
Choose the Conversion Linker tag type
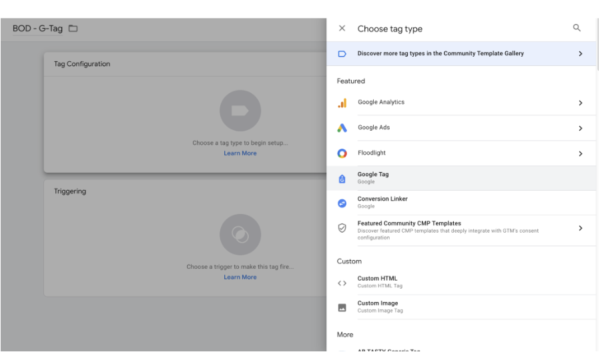pyautogui.click(x=461, y=203)
